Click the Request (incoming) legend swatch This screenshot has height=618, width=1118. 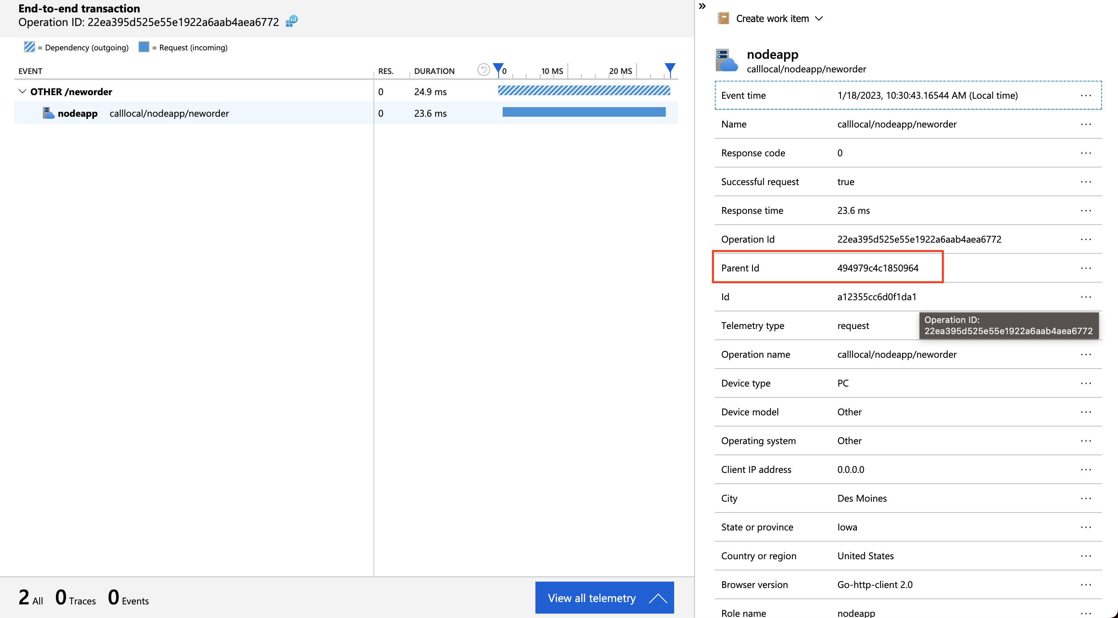click(143, 47)
